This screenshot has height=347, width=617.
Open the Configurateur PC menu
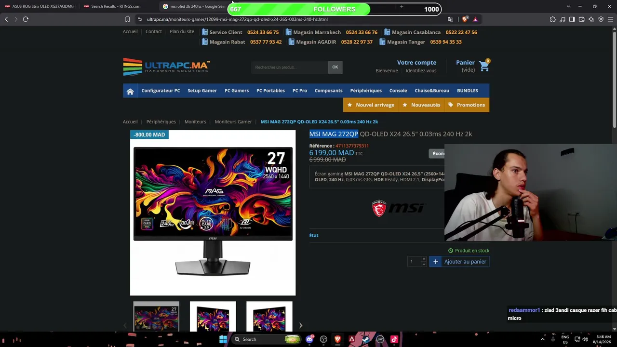click(161, 91)
